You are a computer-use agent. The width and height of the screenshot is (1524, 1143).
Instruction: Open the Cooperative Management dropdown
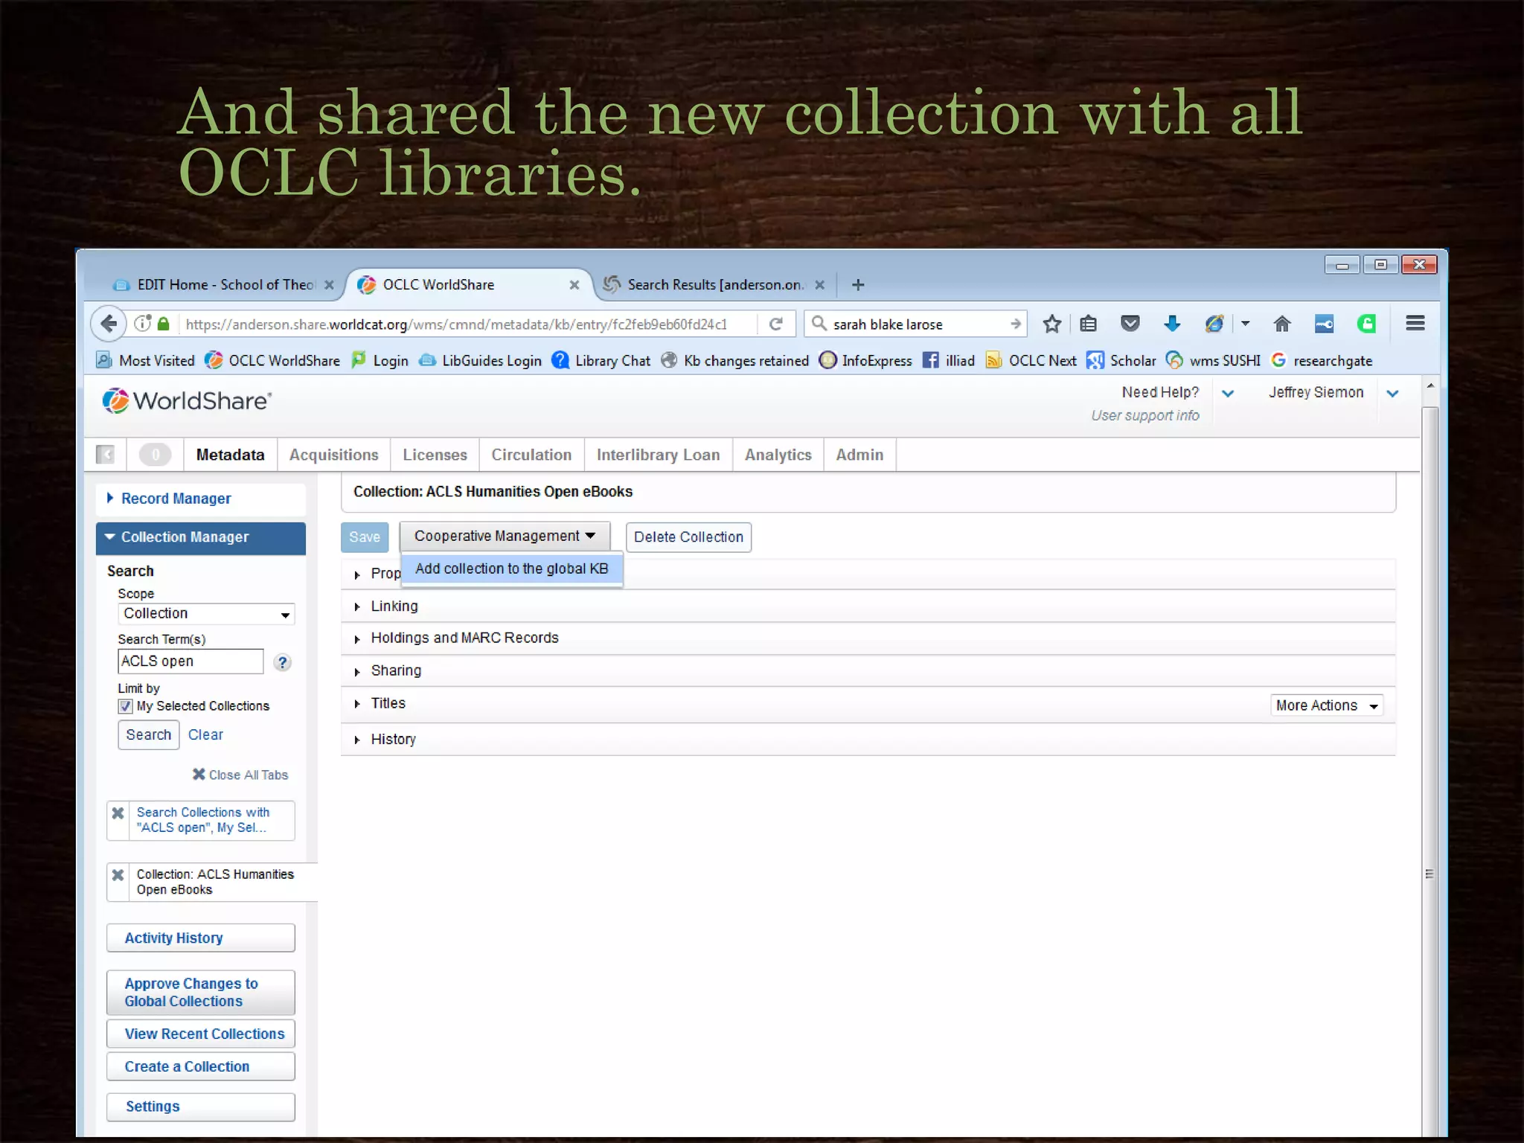pyautogui.click(x=505, y=536)
